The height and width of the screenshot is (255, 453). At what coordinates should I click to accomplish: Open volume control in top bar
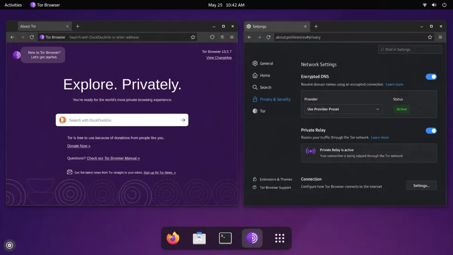coord(434,5)
